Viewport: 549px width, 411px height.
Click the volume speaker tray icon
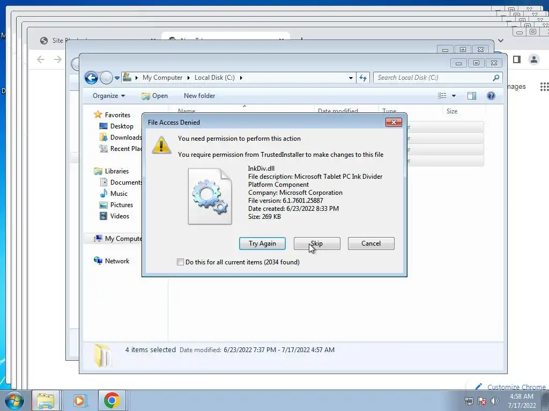point(495,401)
